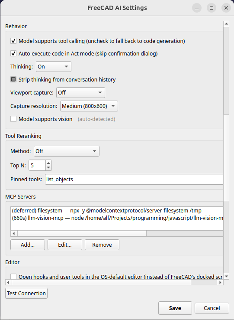234x320 pixels.
Task: Open the Viewport capture dropdown
Action: click(x=80, y=93)
